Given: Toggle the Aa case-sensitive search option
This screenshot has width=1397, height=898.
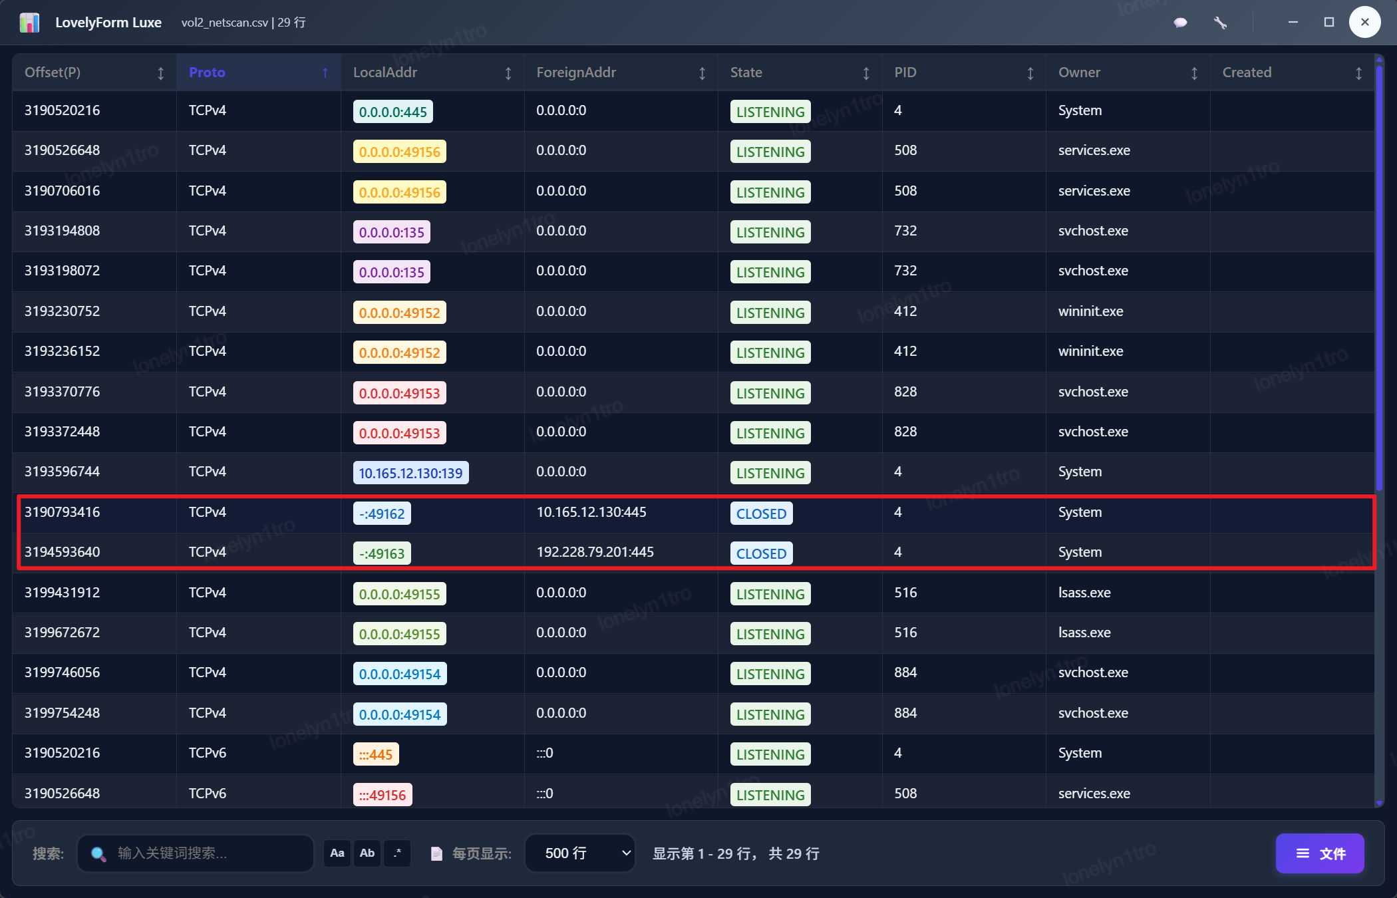Looking at the screenshot, I should 337,853.
